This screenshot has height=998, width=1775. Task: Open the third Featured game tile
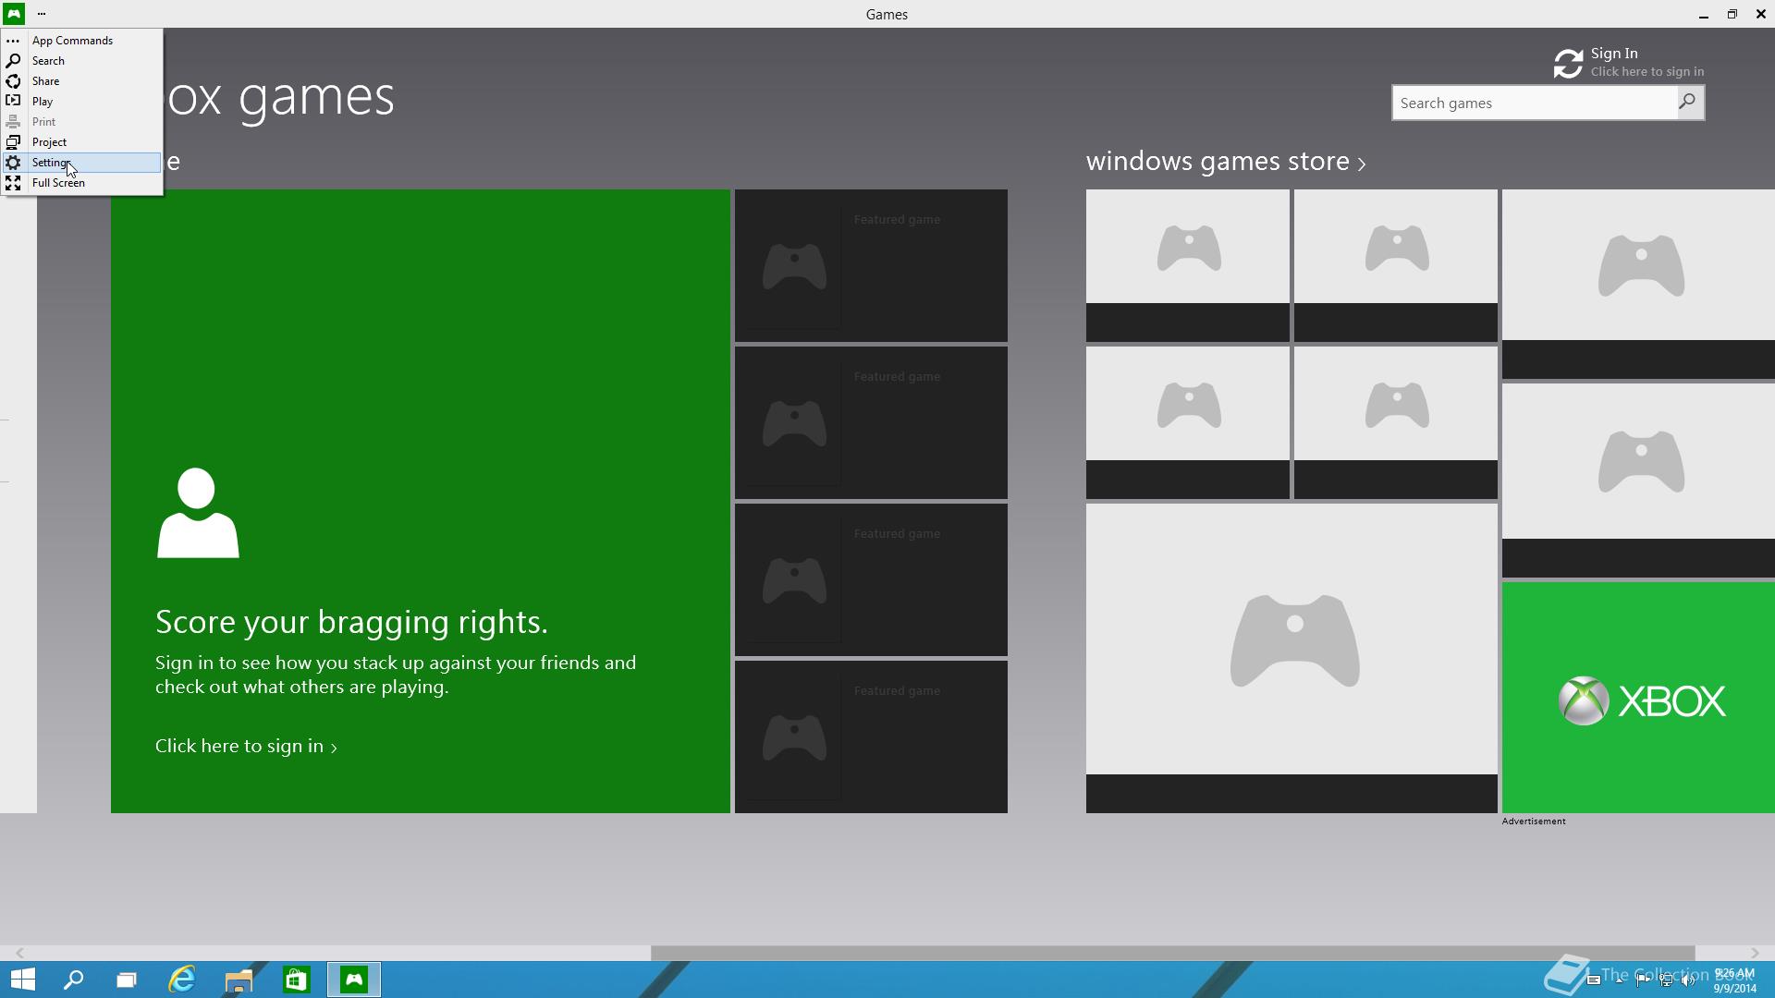point(871,579)
